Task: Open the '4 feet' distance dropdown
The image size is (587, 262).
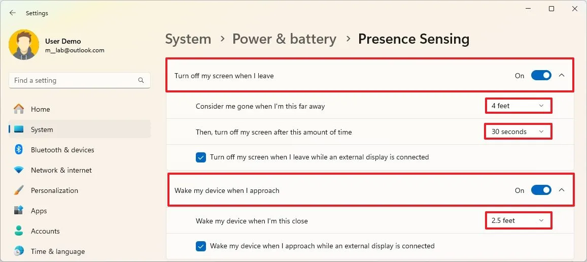Action: (518, 106)
